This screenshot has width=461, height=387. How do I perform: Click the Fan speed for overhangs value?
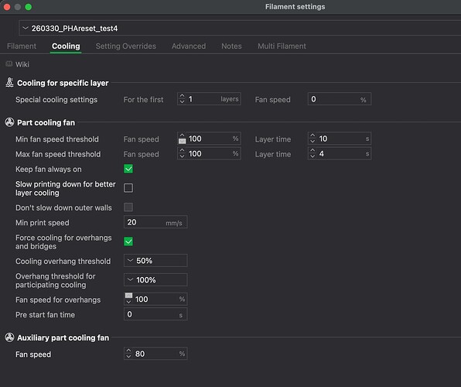[x=155, y=299]
